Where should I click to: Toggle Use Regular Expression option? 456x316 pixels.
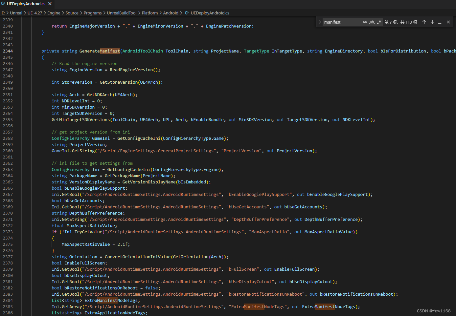coord(379,22)
